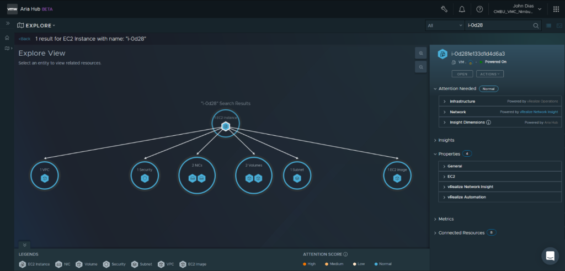Click the Explore View heading
Screen dimensions: 565x271
[42, 54]
